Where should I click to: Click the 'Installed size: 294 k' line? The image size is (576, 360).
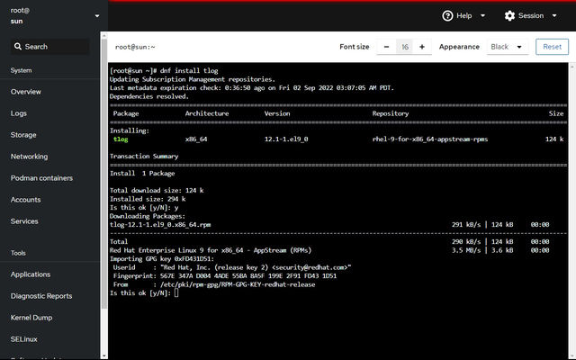[148, 199]
